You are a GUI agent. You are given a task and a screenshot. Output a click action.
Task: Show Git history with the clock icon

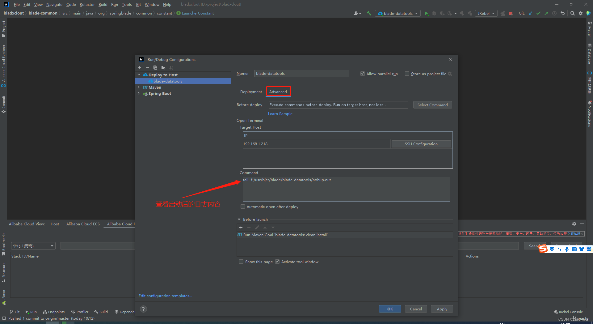554,13
